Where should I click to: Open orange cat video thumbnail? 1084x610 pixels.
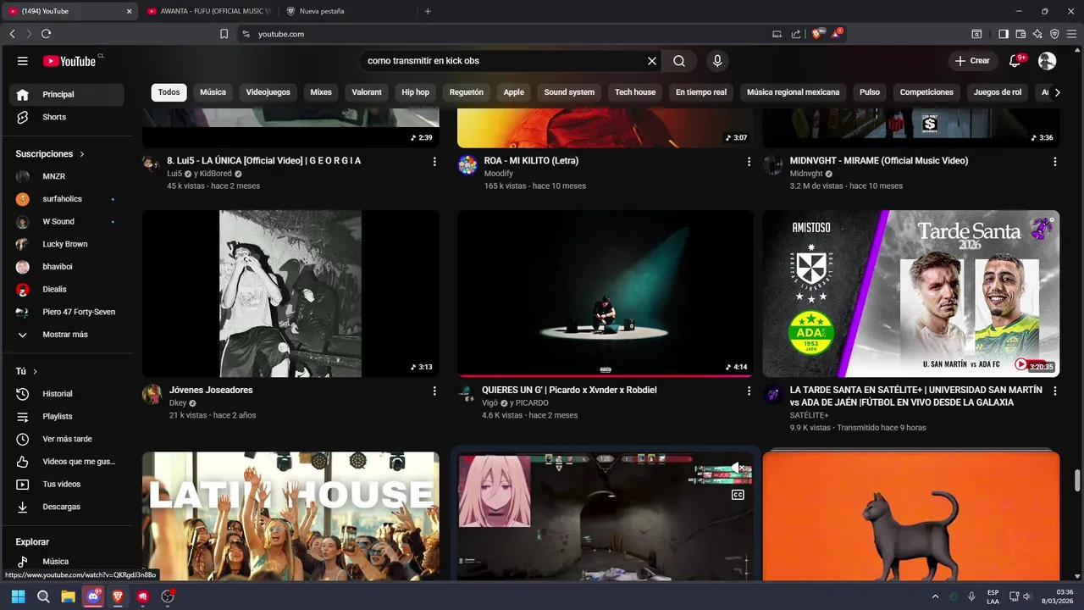coord(911,516)
